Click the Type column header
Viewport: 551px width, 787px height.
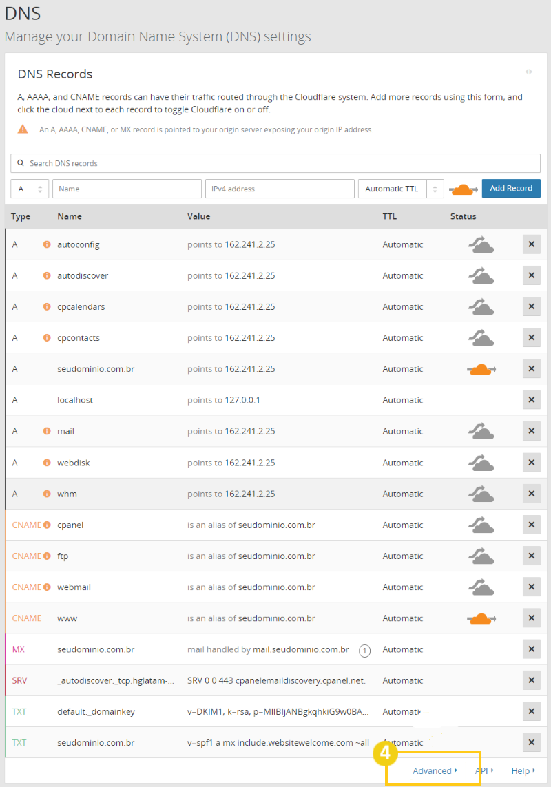pos(21,216)
